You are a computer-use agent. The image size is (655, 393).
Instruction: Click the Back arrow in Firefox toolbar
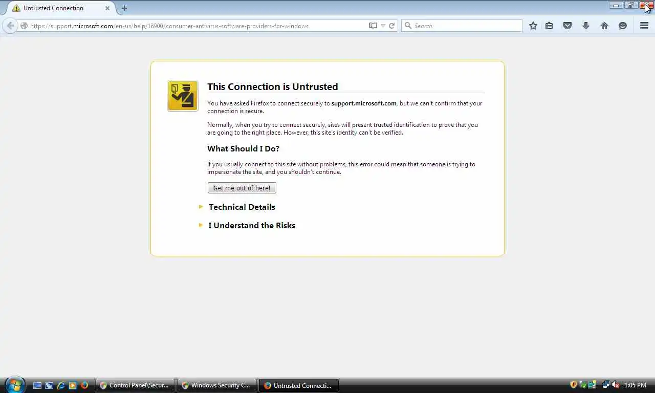click(x=10, y=26)
